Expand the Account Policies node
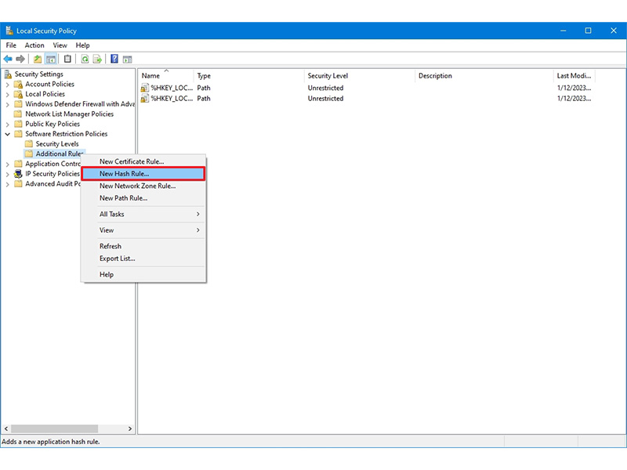This screenshot has height=470, width=627. click(7, 85)
